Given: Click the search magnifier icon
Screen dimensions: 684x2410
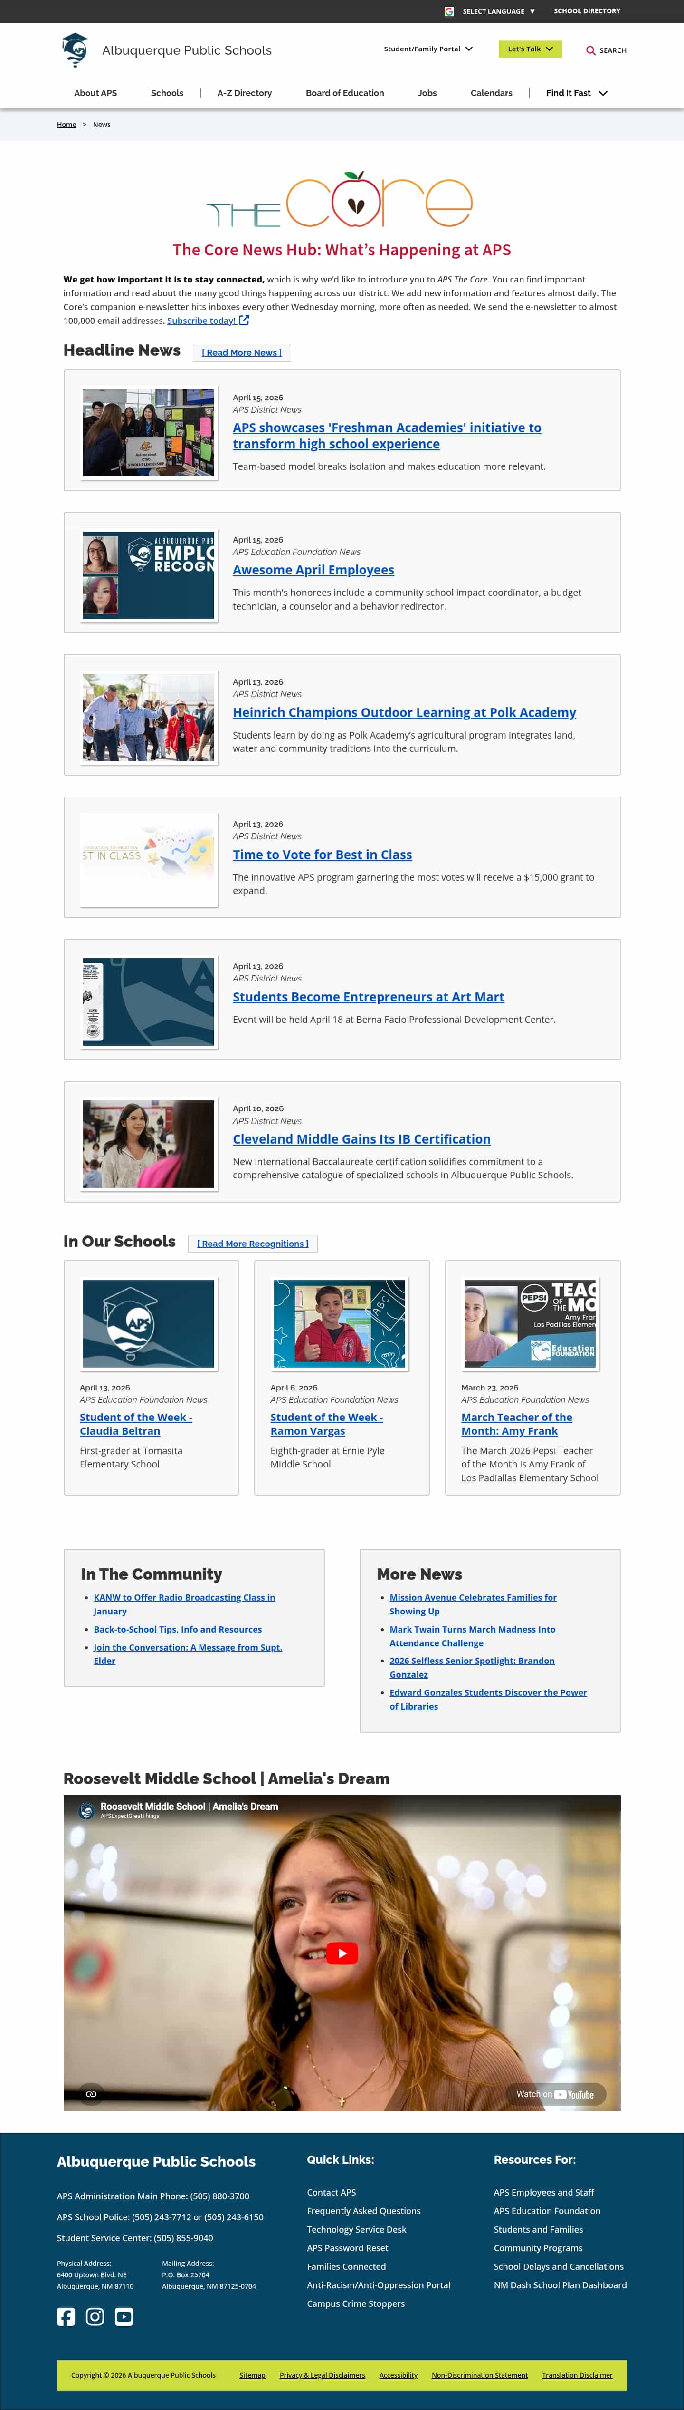Looking at the screenshot, I should [x=590, y=50].
